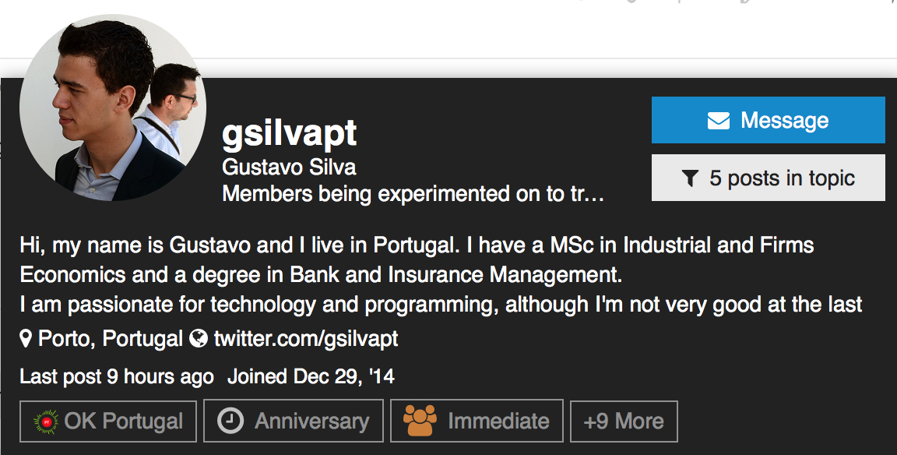Click the globe icon beside the Twitter link

pyautogui.click(x=199, y=338)
